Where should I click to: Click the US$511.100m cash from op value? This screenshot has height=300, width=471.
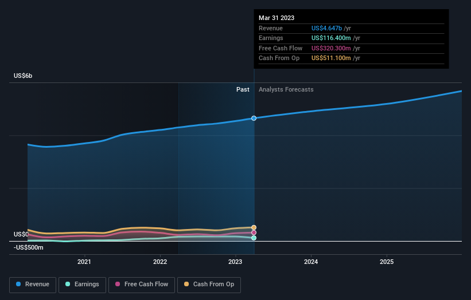tap(331, 58)
